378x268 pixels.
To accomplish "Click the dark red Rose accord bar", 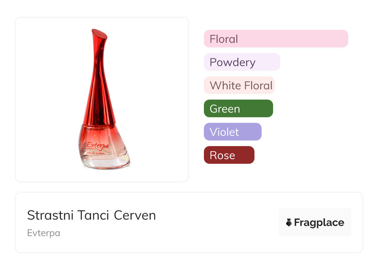I will point(229,155).
